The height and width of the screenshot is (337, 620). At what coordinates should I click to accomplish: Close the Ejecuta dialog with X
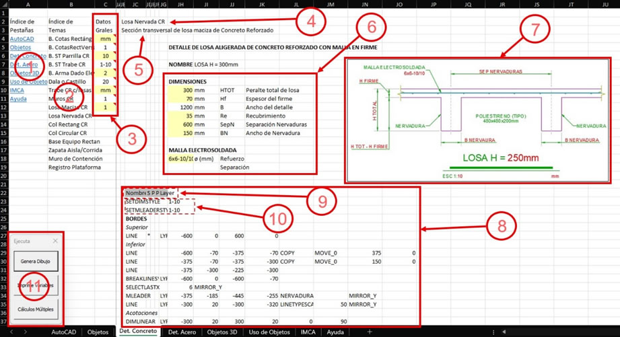[x=55, y=241]
